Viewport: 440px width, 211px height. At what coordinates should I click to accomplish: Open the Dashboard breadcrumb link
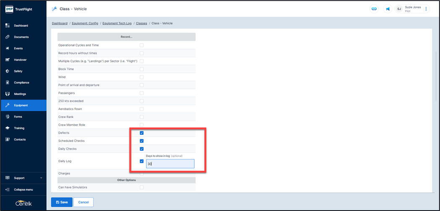click(60, 23)
